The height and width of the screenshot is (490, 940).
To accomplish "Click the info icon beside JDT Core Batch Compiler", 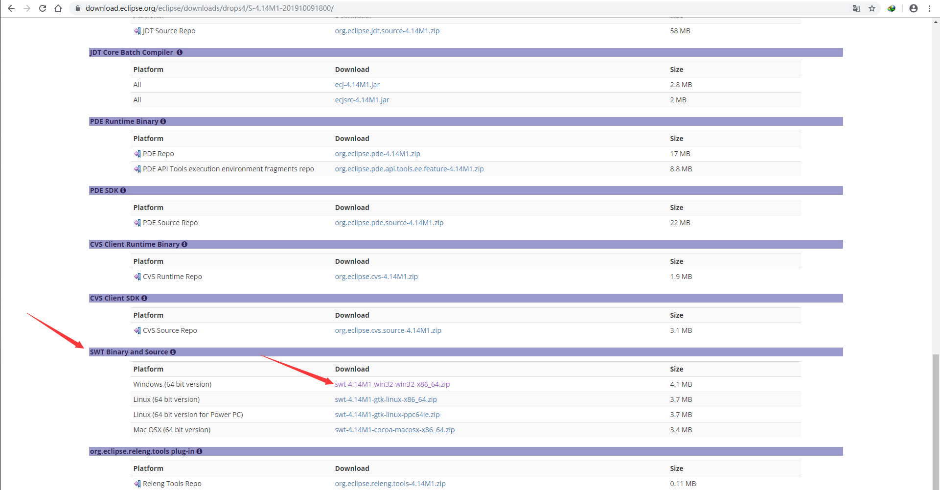I will point(180,52).
